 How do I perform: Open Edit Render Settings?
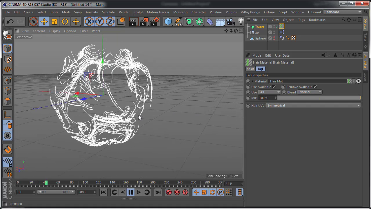155,21
